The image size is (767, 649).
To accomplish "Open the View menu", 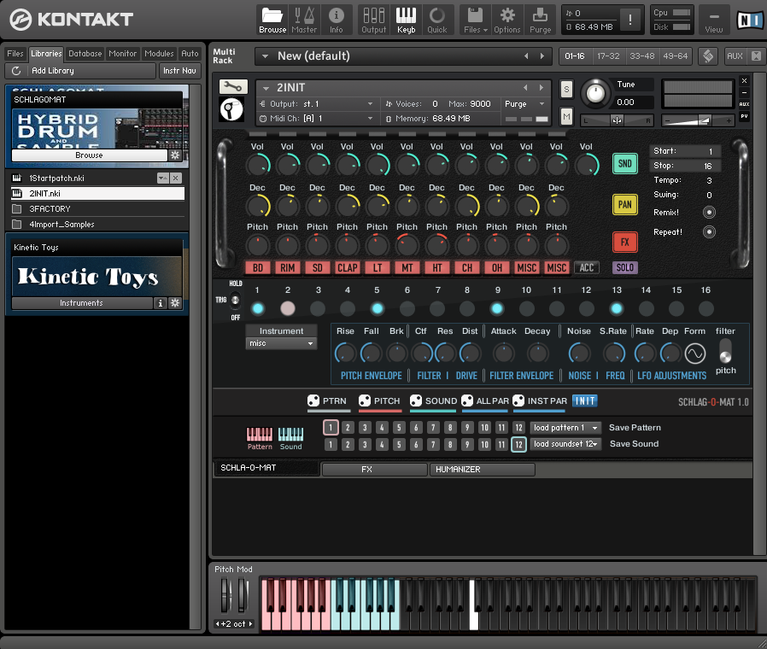I will point(714,20).
